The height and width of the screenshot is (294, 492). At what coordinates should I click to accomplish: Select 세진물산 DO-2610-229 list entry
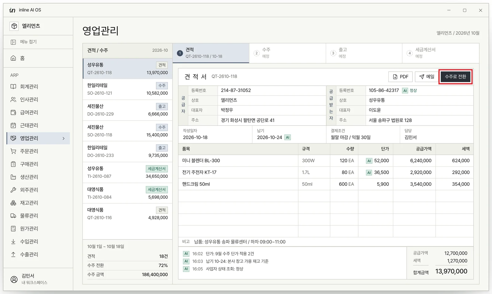coord(128,110)
